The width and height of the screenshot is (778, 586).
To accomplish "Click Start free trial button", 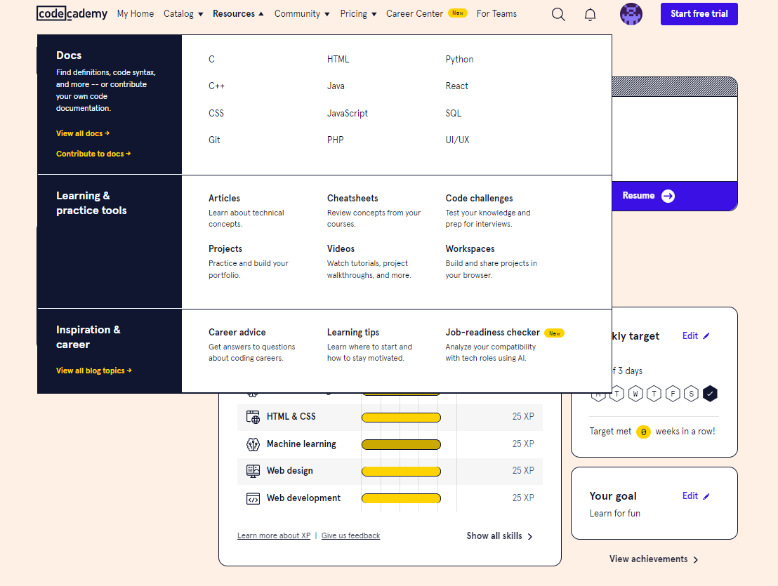I will pyautogui.click(x=699, y=14).
